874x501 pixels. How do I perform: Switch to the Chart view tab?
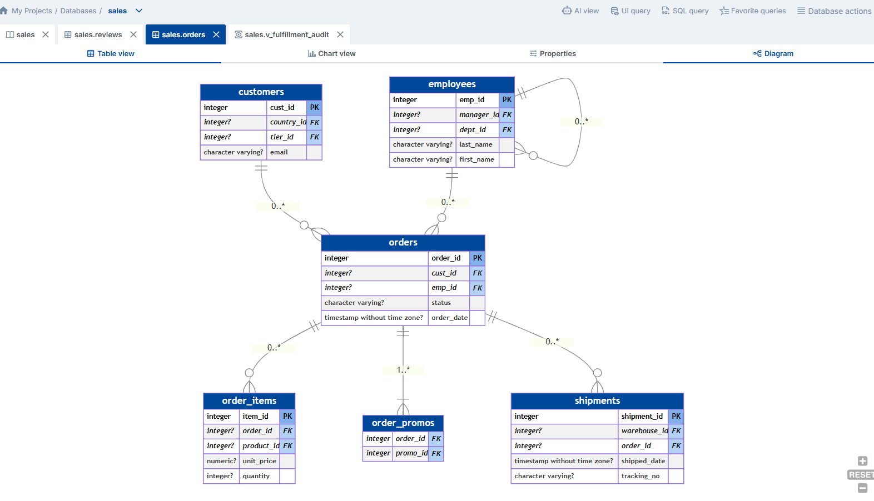[x=332, y=53]
